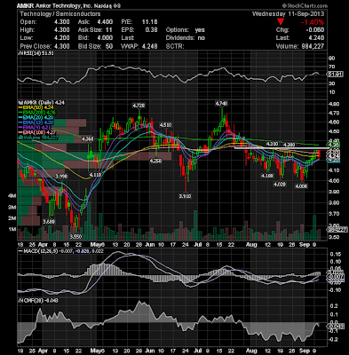This screenshot has height=355, width=349.
Task: Click the candlestick icon before AMKR (Daily)
Action: coord(20,103)
